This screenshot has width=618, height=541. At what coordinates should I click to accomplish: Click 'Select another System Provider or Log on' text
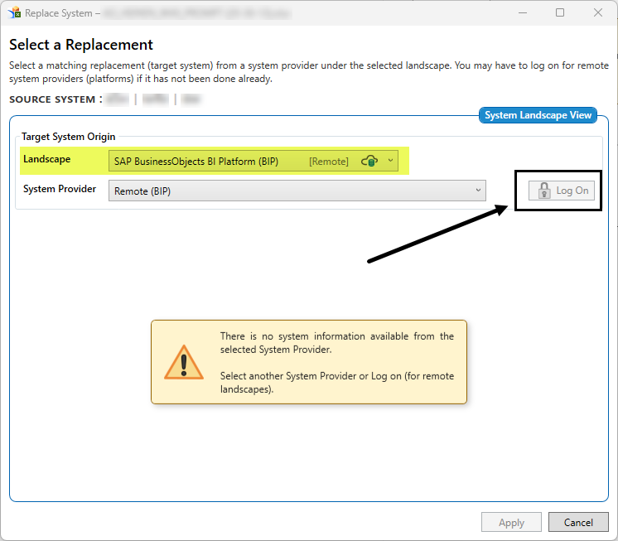tap(337, 383)
